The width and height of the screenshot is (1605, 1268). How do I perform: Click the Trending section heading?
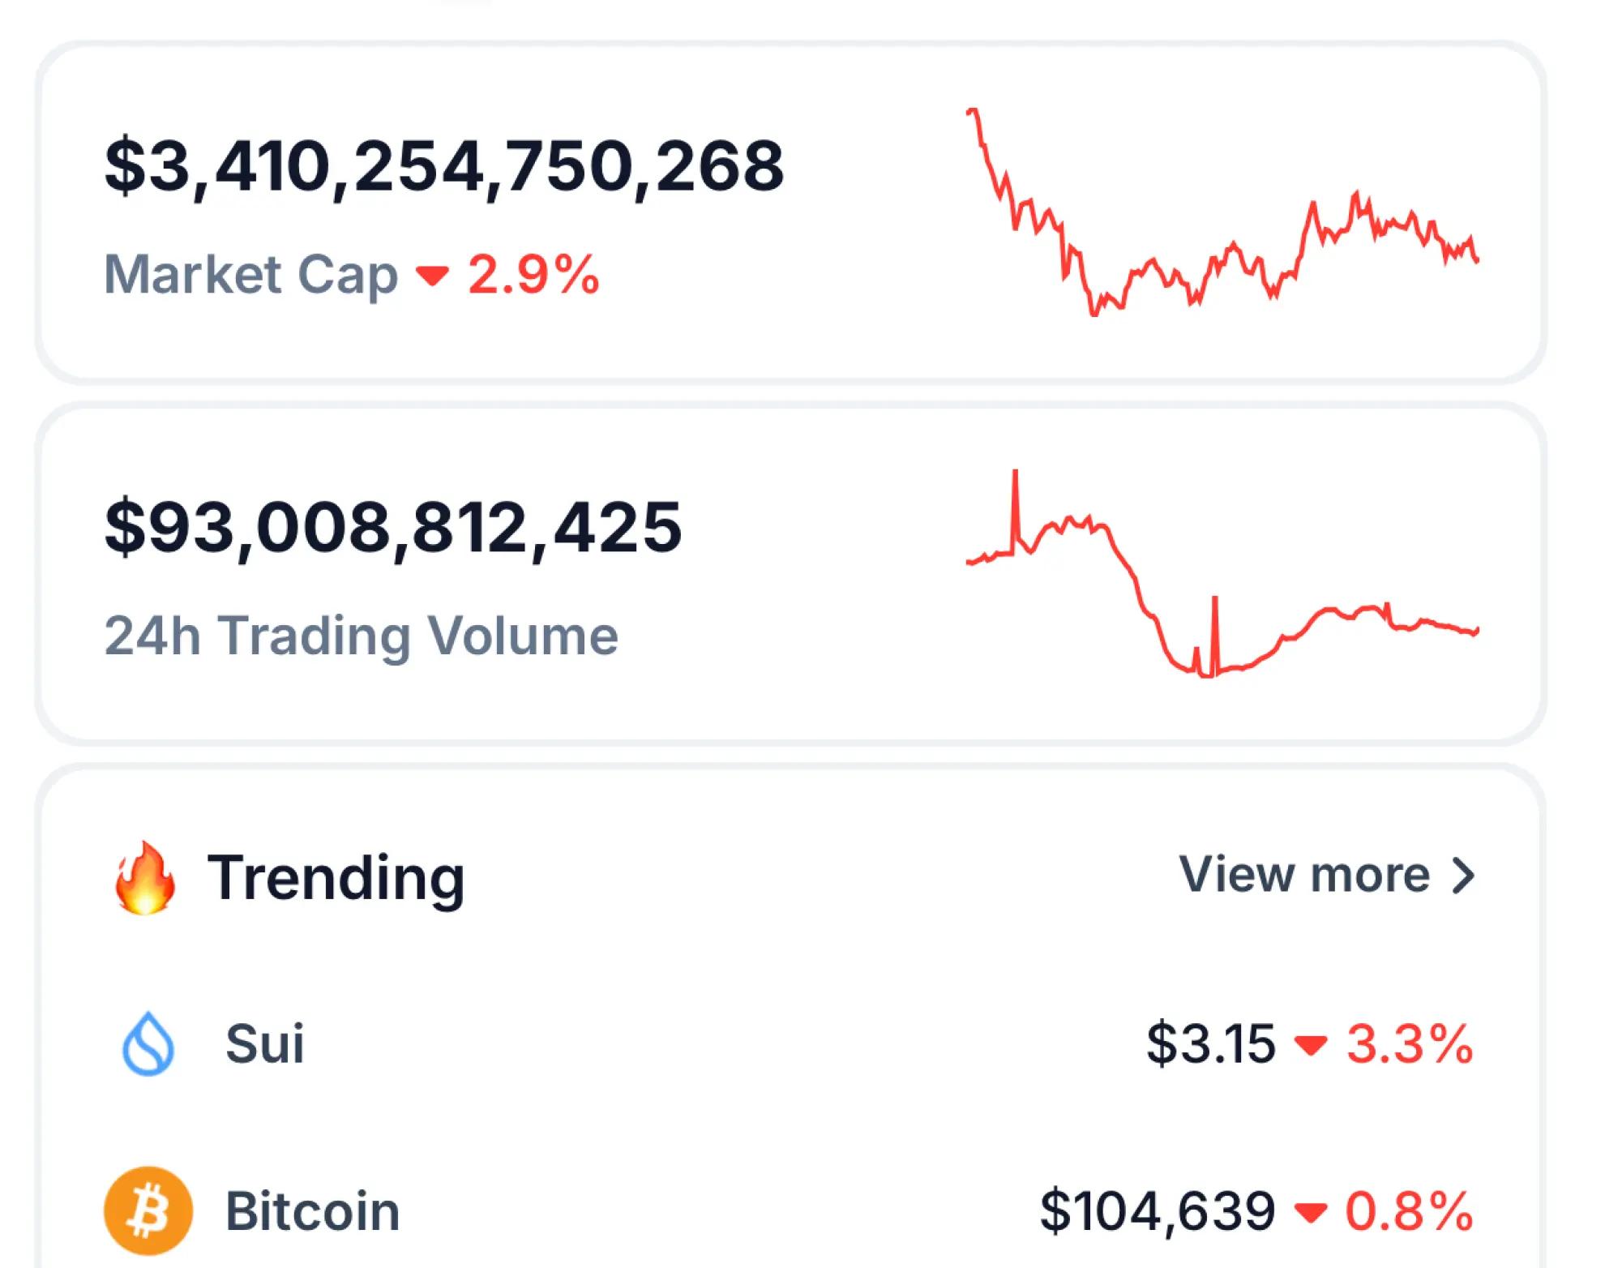click(336, 878)
